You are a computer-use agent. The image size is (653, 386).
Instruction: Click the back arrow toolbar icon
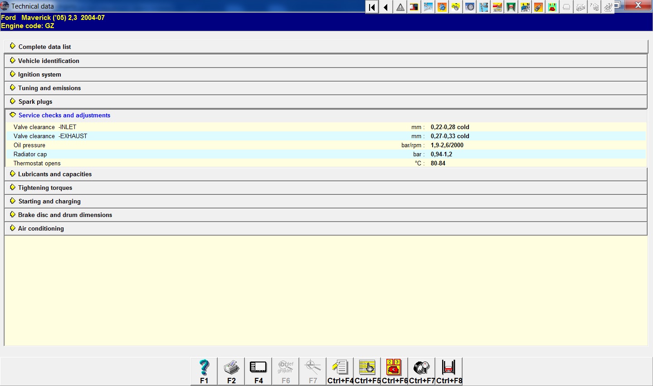[x=386, y=7]
